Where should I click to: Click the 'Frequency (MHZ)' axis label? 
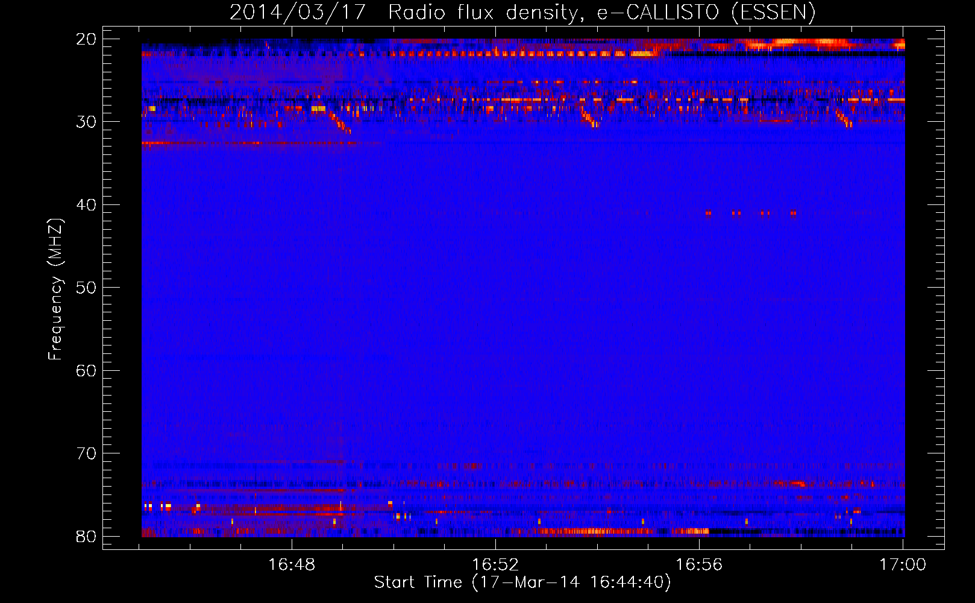[x=55, y=289]
